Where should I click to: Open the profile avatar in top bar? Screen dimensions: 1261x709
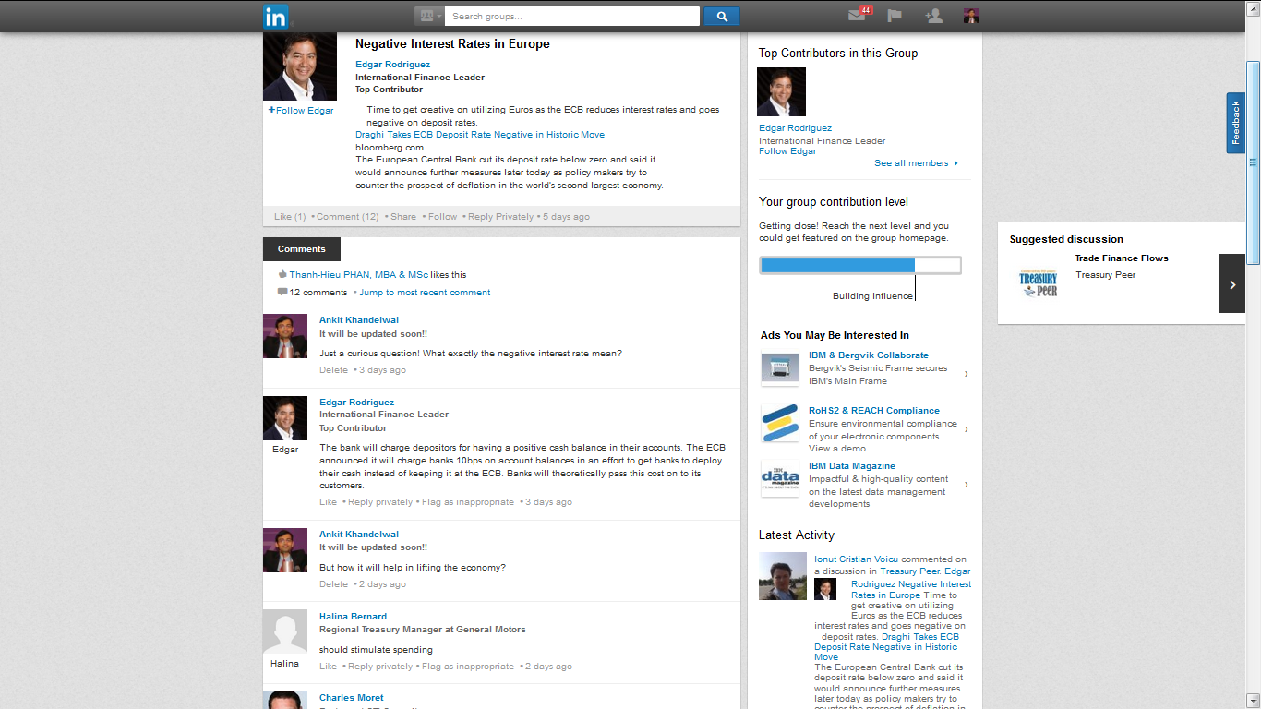pyautogui.click(x=970, y=16)
